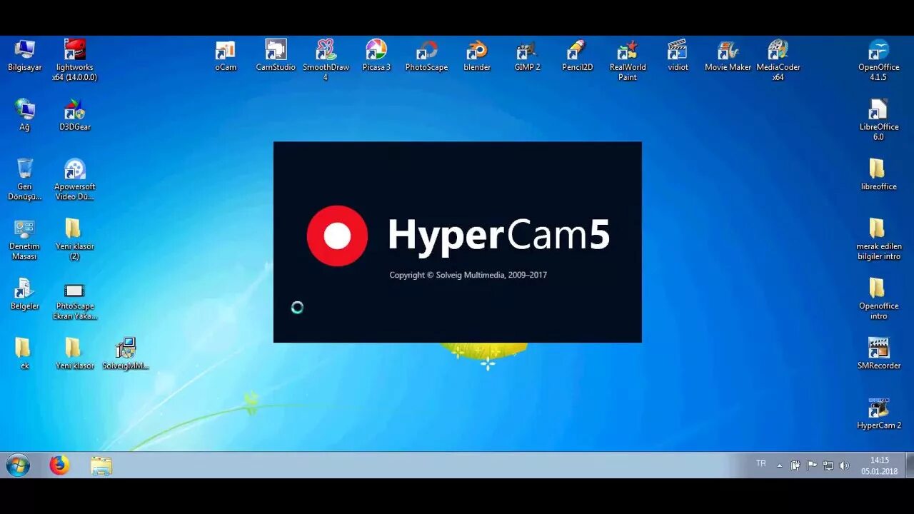Open Windows Explorer from the taskbar
914x514 pixels.
pos(101,465)
